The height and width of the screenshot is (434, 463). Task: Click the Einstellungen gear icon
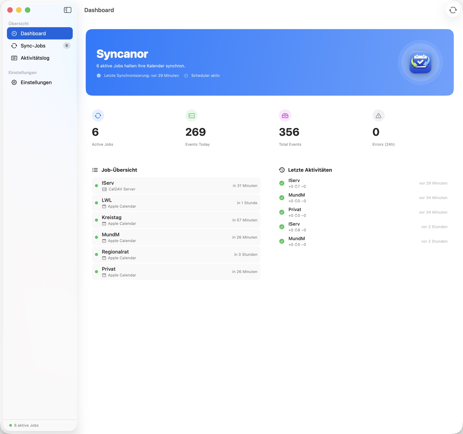14,82
